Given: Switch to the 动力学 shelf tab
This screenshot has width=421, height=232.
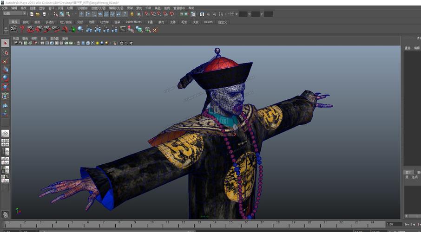Looking at the screenshot, I should 104,22.
